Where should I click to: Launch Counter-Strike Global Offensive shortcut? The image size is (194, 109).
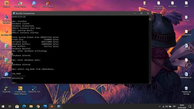(20, 91)
